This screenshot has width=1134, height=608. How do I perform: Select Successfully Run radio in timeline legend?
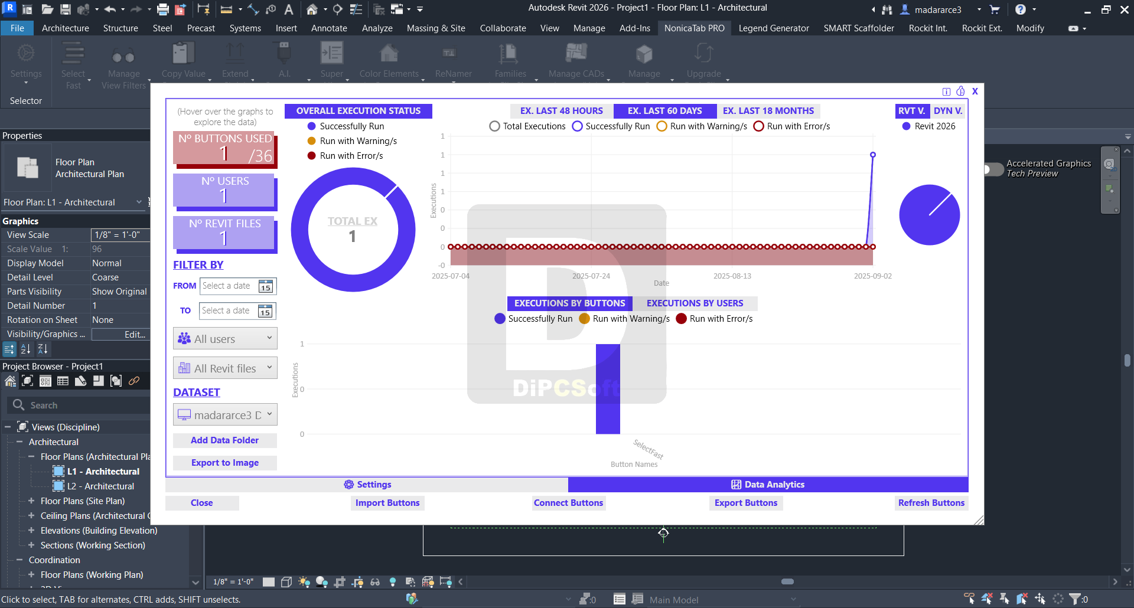tap(577, 126)
